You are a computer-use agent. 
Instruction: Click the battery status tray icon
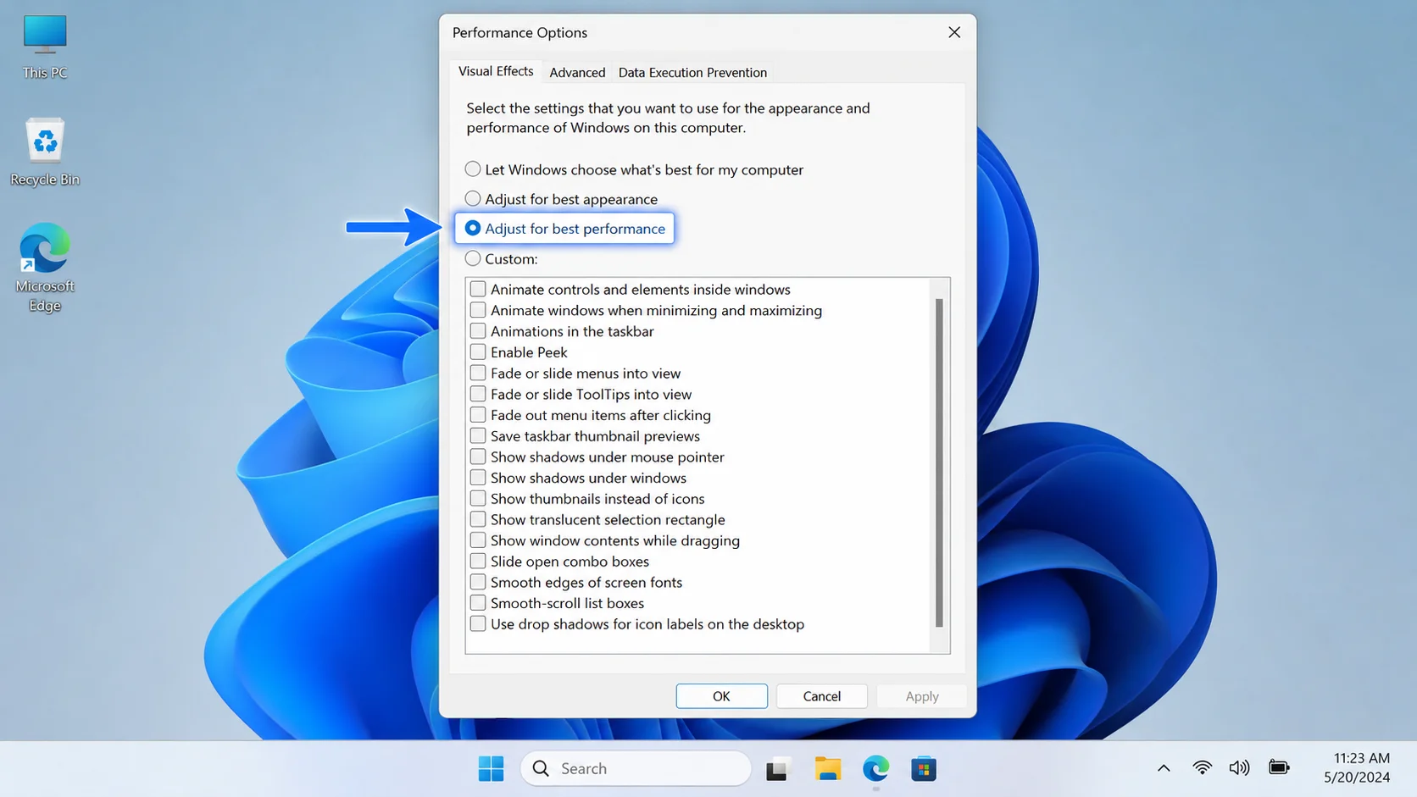(x=1279, y=768)
